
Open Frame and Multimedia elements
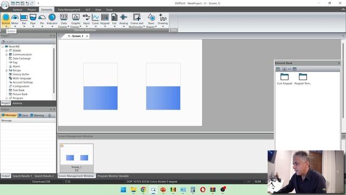click(x=137, y=17)
